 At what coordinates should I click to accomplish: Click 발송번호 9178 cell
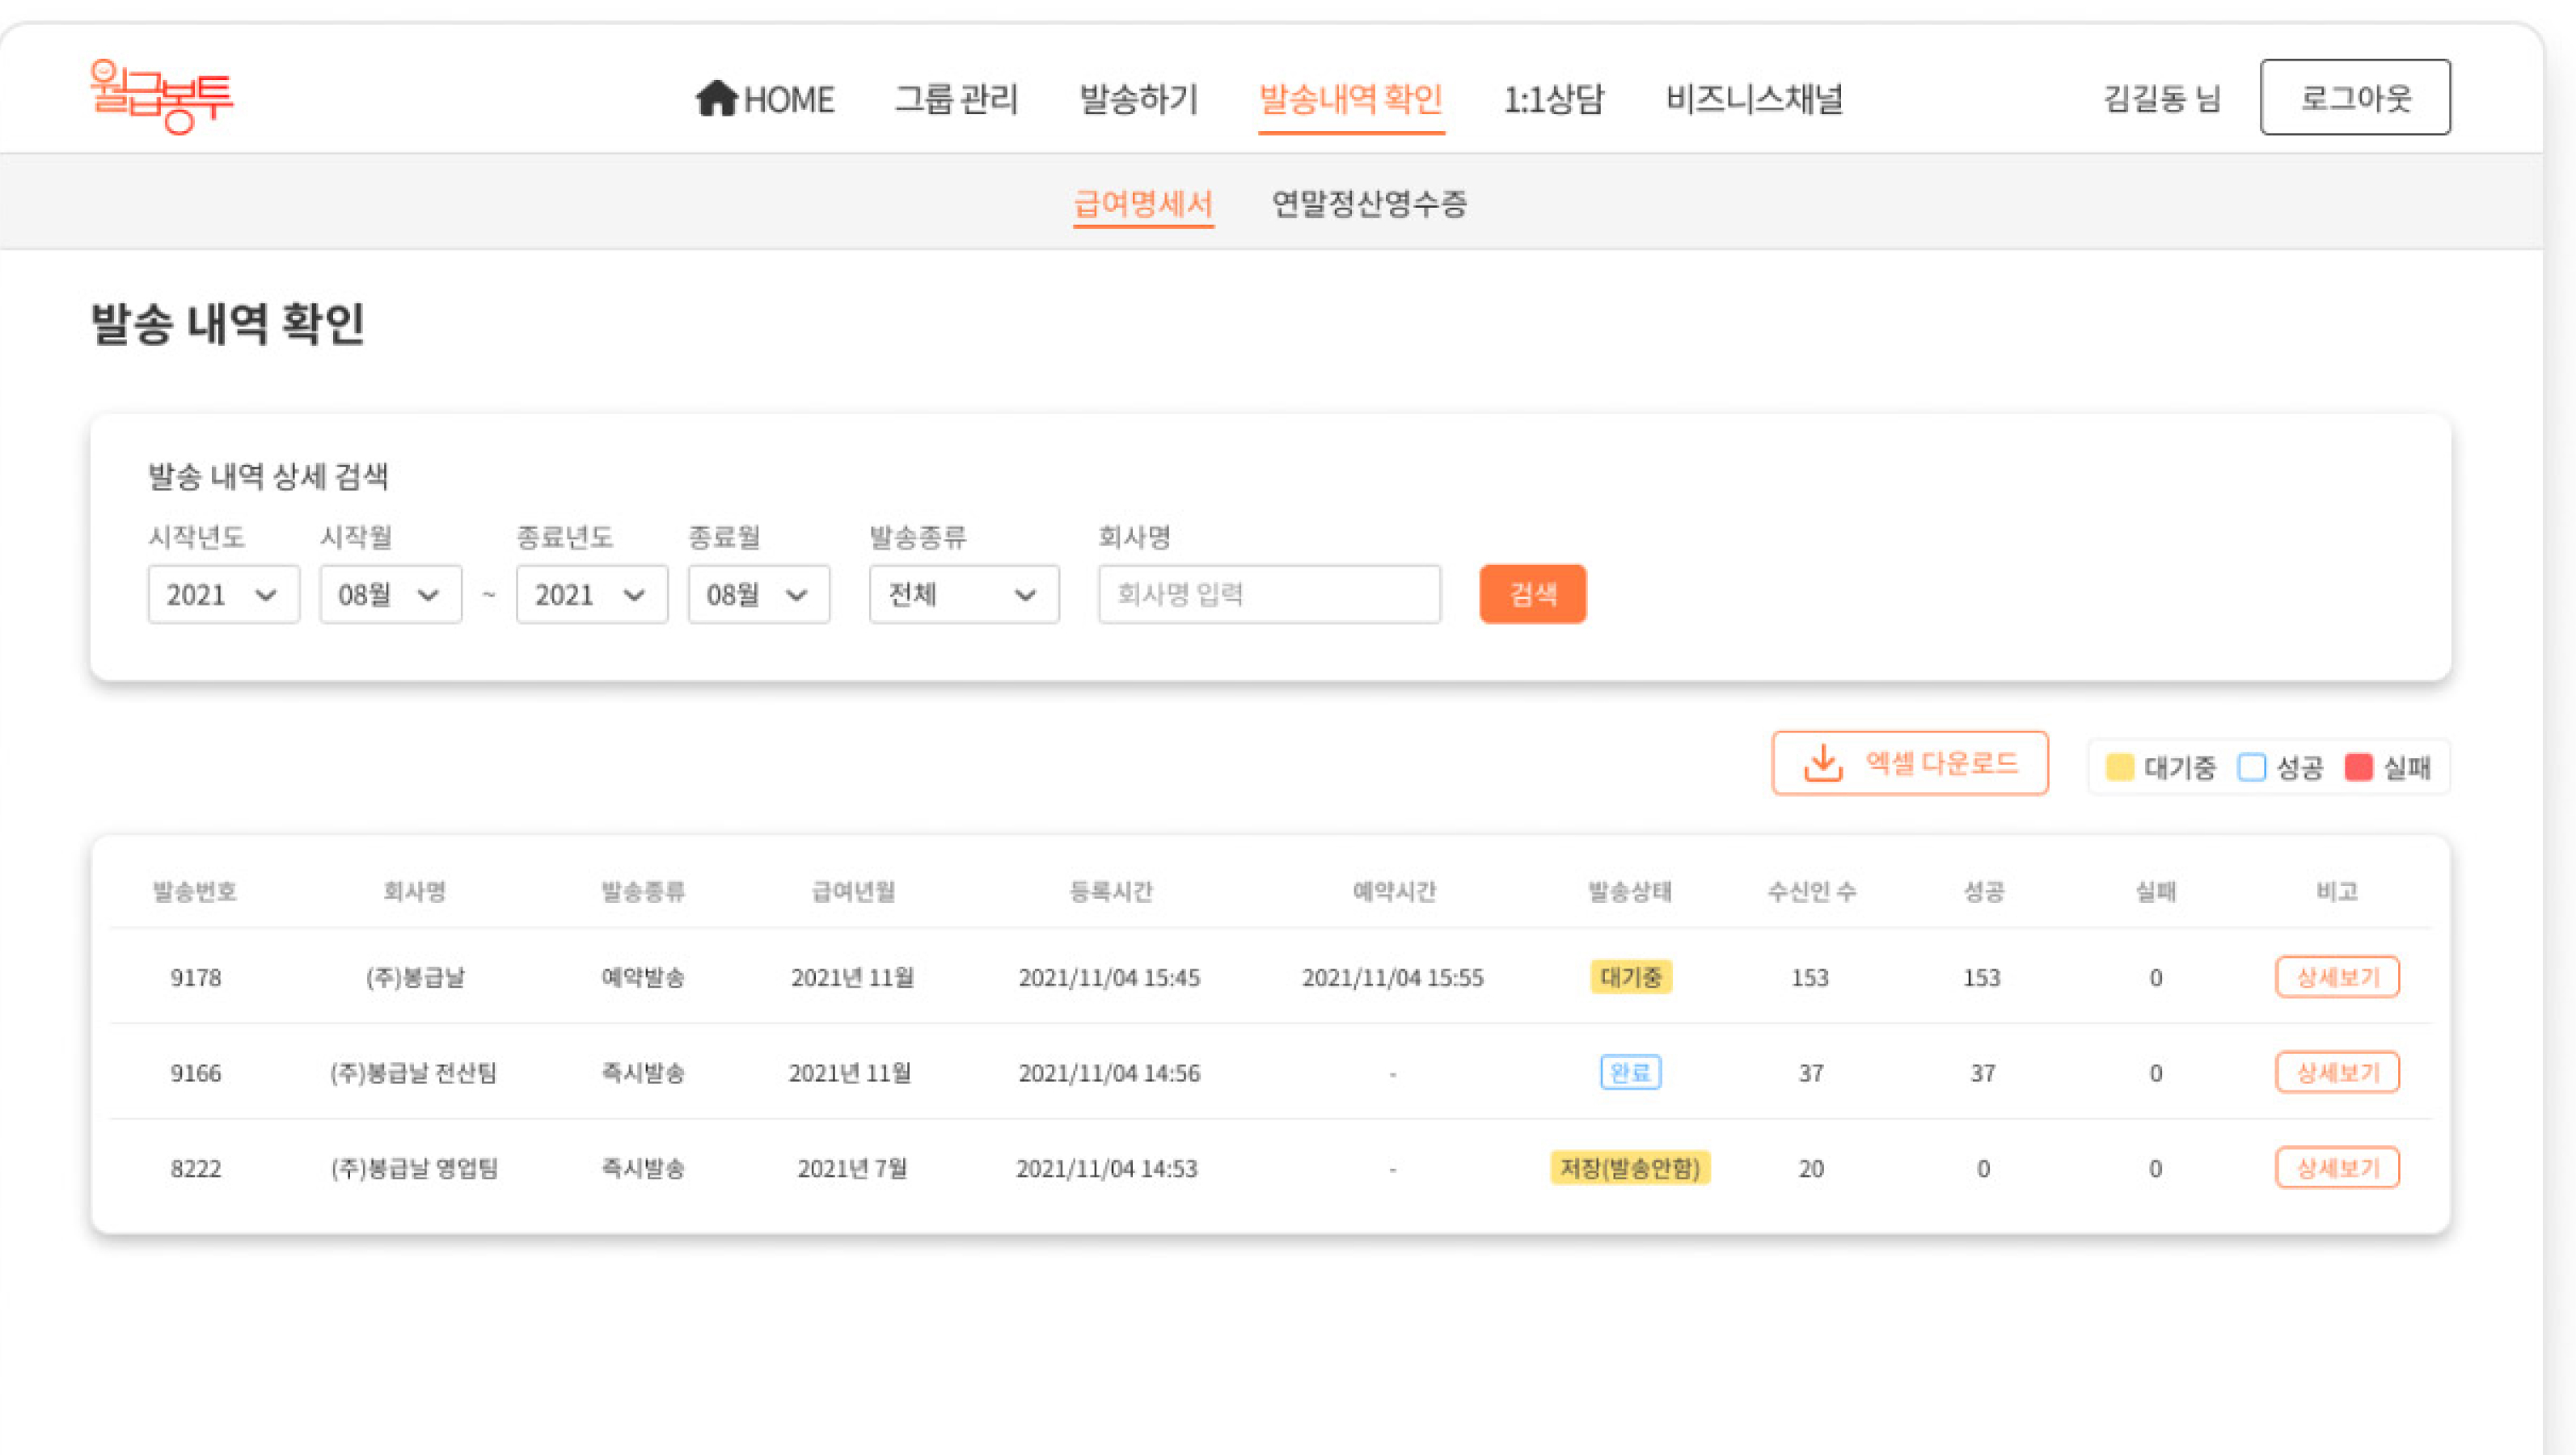click(x=196, y=977)
